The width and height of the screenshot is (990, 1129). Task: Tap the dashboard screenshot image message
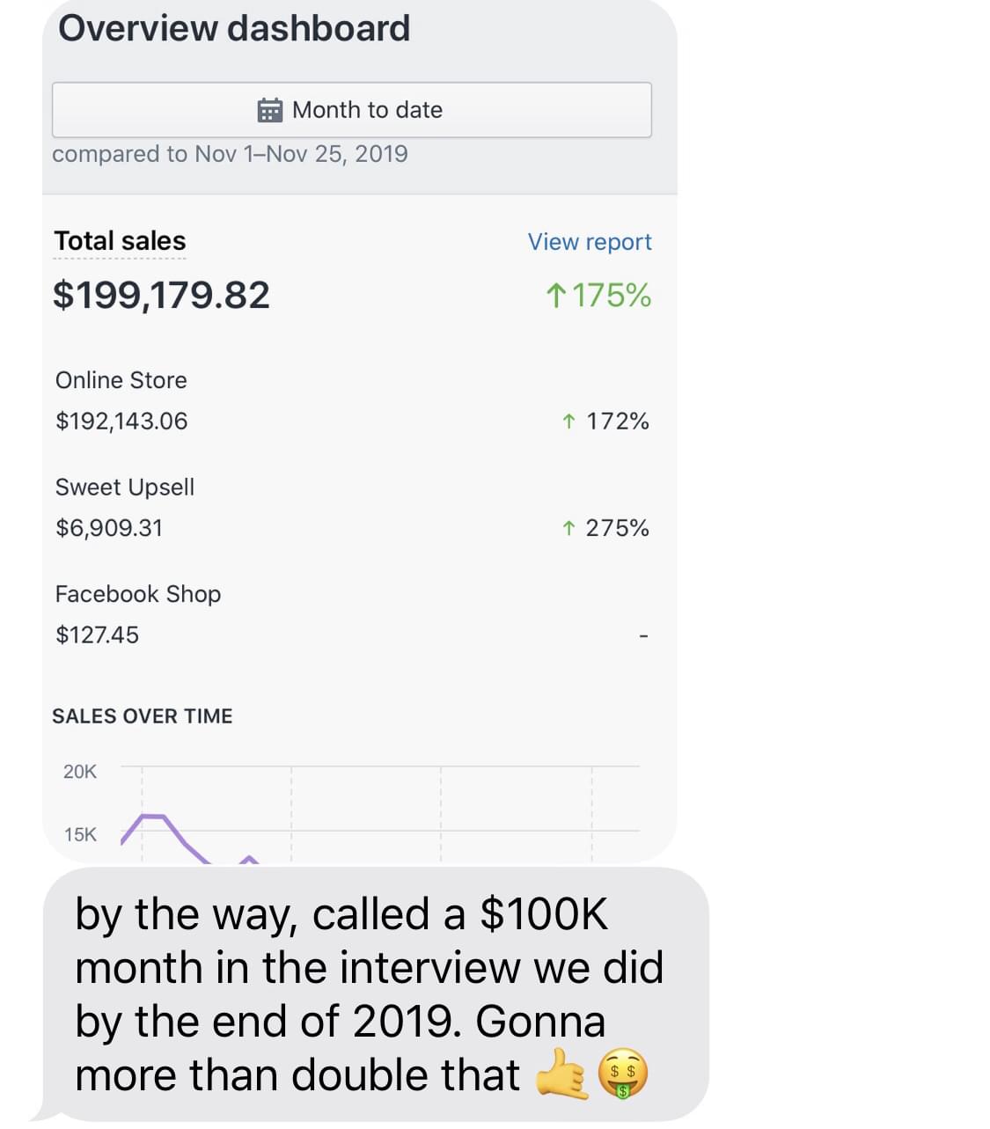(x=360, y=431)
